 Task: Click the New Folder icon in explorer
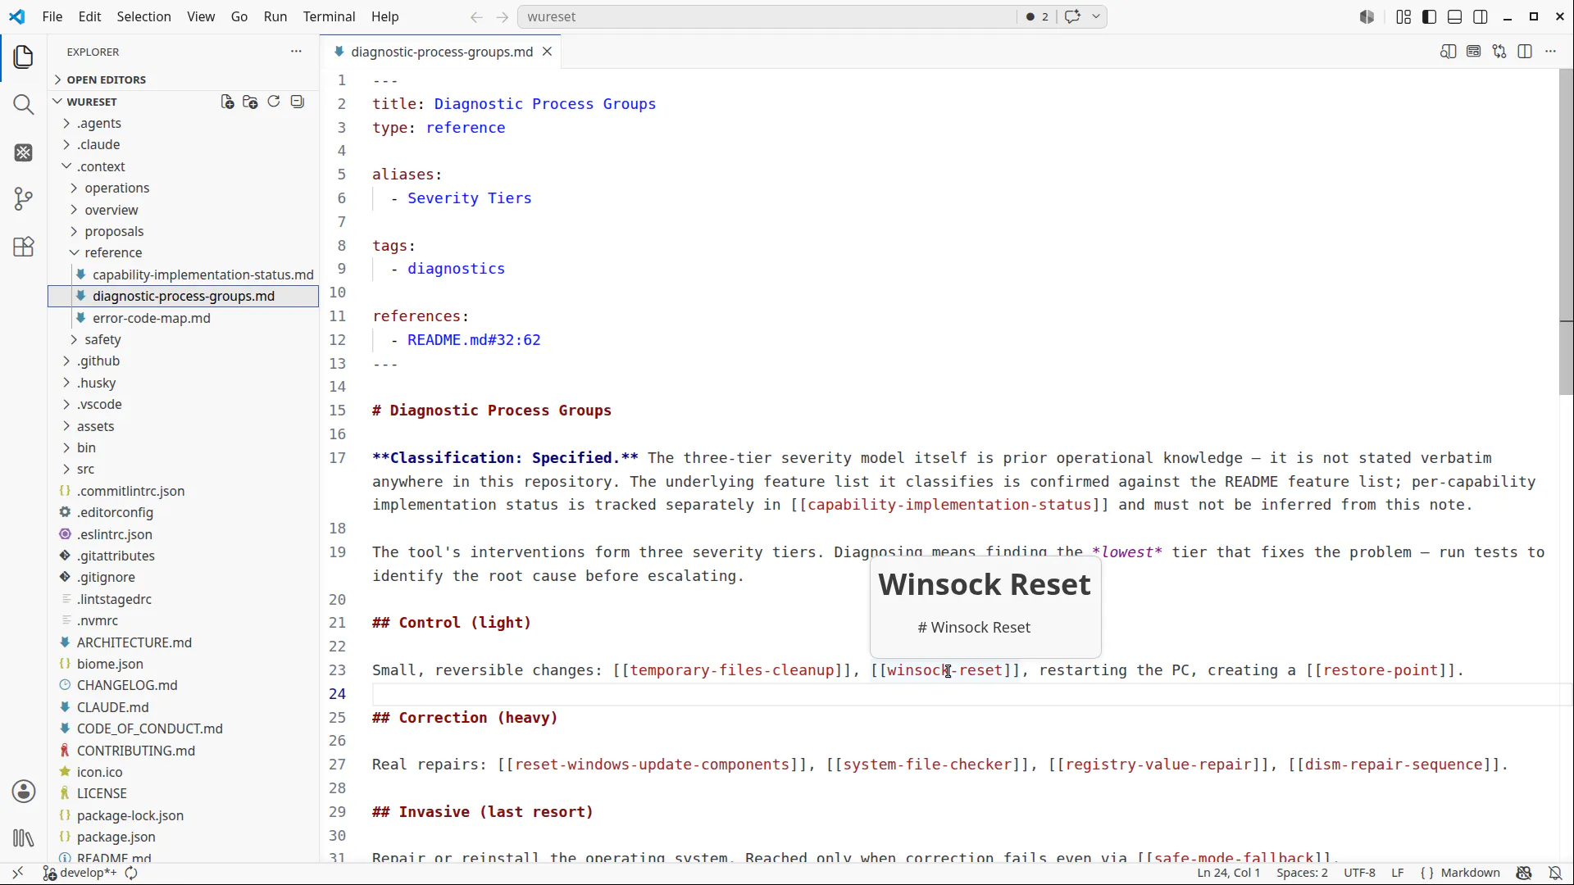pyautogui.click(x=250, y=102)
